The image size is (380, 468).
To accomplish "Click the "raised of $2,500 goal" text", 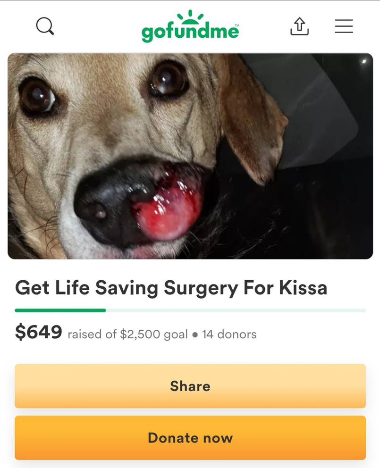I will 127,334.
